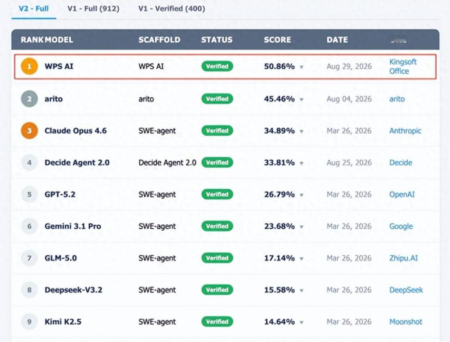Select the model name Kimi K2.5
450x342 pixels.
tap(63, 322)
